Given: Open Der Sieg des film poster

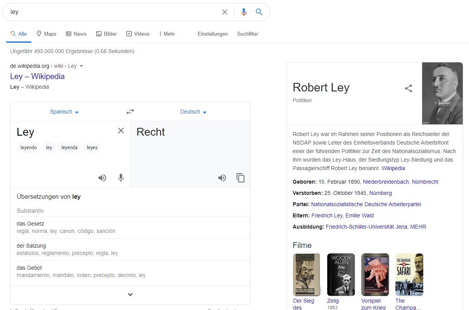Looking at the screenshot, I should [307, 275].
